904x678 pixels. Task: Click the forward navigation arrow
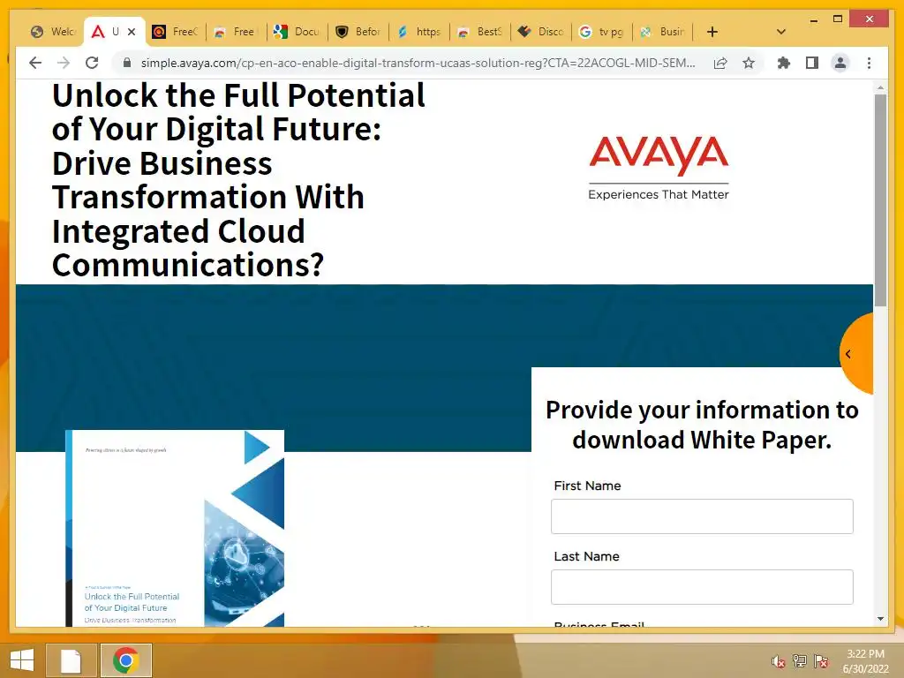64,63
